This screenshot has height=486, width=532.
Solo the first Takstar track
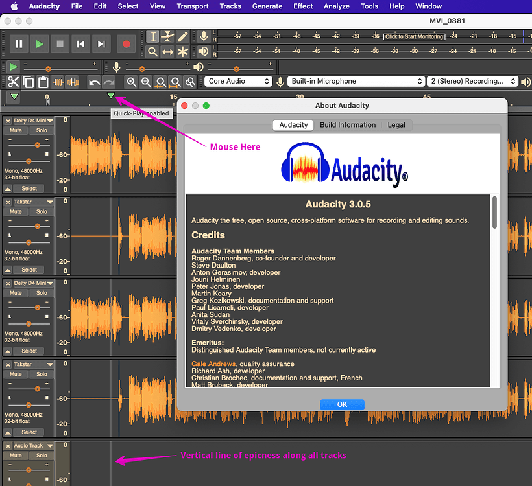click(x=42, y=212)
